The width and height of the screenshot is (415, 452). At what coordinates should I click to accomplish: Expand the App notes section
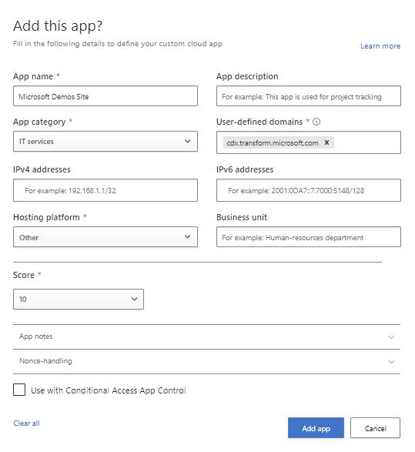206,336
